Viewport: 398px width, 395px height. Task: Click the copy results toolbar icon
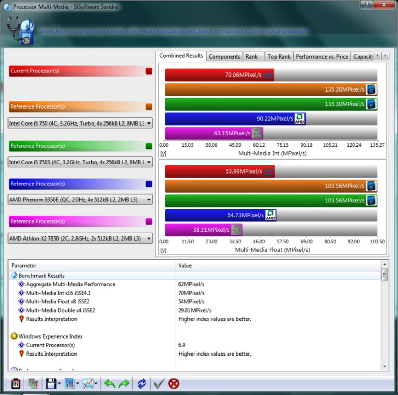click(x=33, y=383)
